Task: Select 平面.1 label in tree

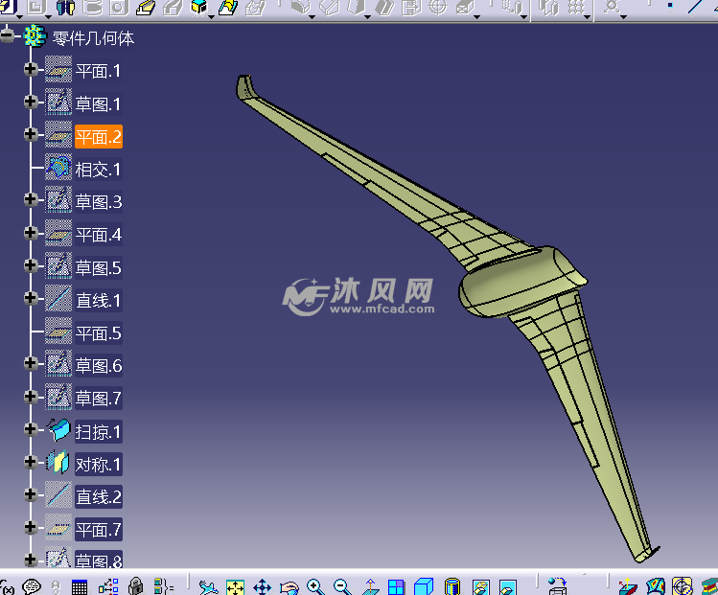Action: [99, 71]
